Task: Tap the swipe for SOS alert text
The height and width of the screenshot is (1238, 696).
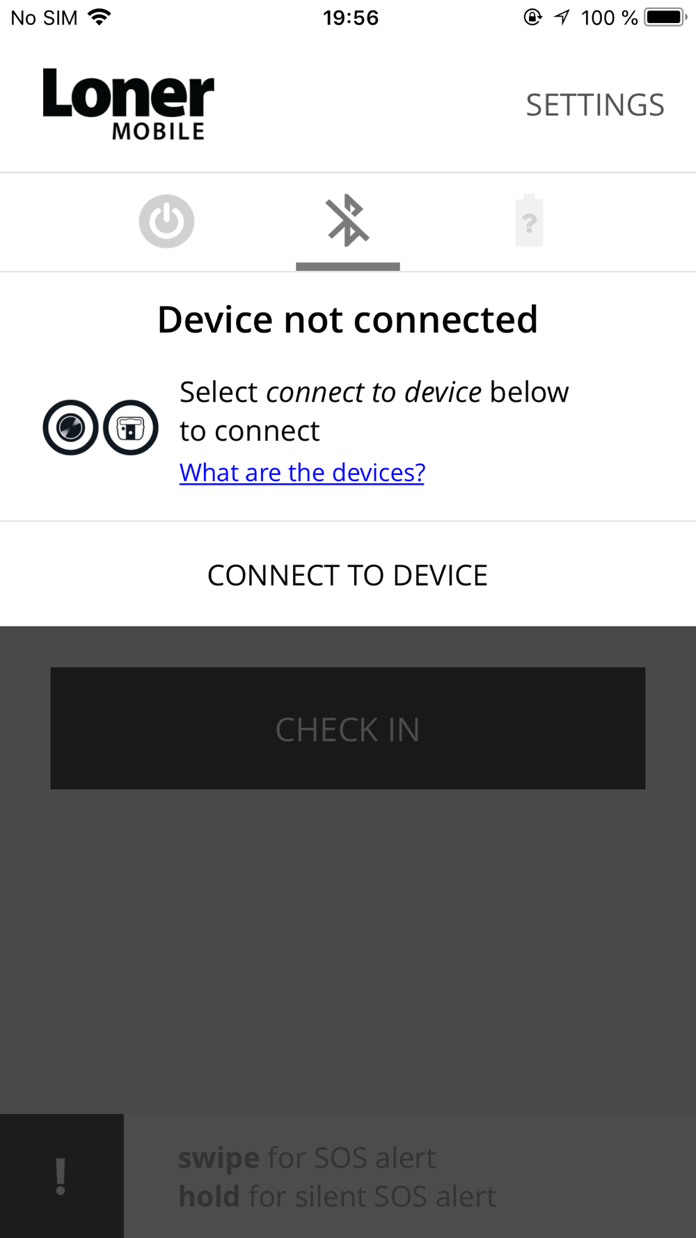Action: click(307, 1158)
